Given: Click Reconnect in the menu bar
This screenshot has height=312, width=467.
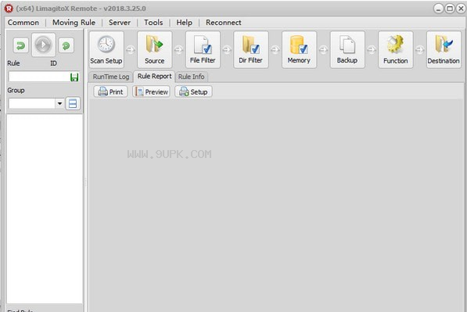Looking at the screenshot, I should (224, 23).
